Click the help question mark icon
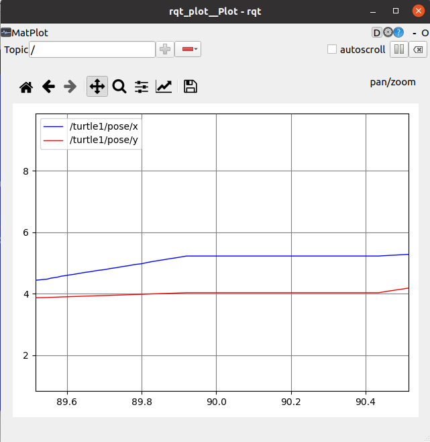The image size is (430, 442). [x=398, y=32]
